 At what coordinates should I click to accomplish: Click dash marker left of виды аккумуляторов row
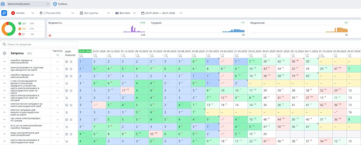click(4, 134)
